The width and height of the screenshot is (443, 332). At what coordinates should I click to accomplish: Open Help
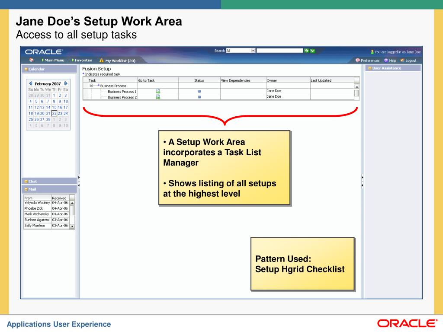point(392,61)
